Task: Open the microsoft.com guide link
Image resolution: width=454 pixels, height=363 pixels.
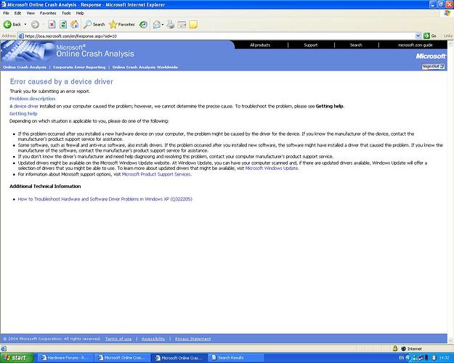Action: pyautogui.click(x=416, y=45)
